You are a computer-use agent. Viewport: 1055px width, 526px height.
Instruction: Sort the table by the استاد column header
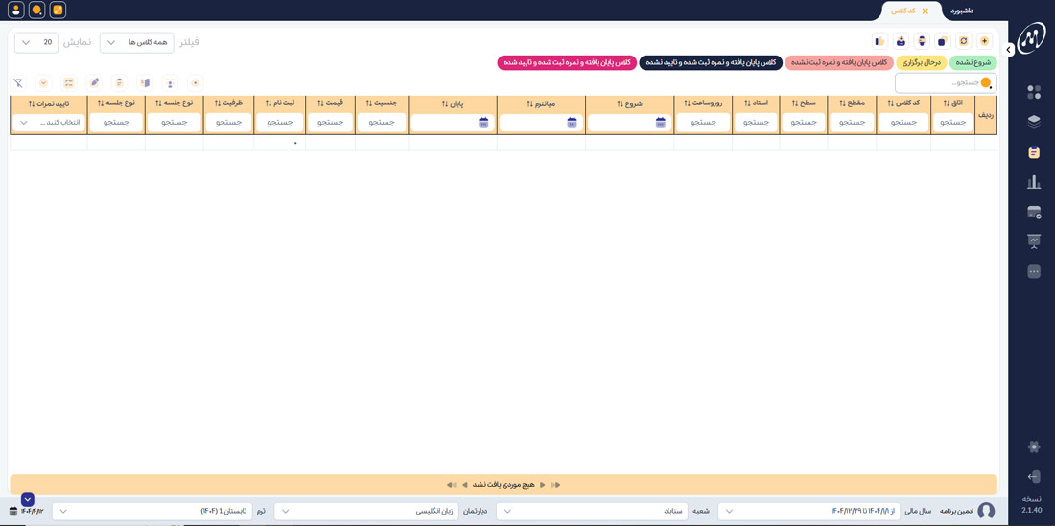point(755,103)
